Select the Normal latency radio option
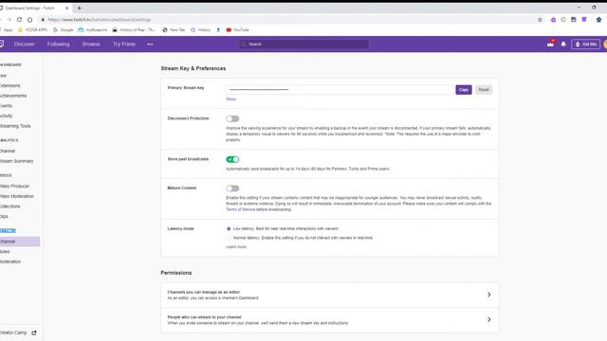This screenshot has height=341, width=607. [x=229, y=238]
